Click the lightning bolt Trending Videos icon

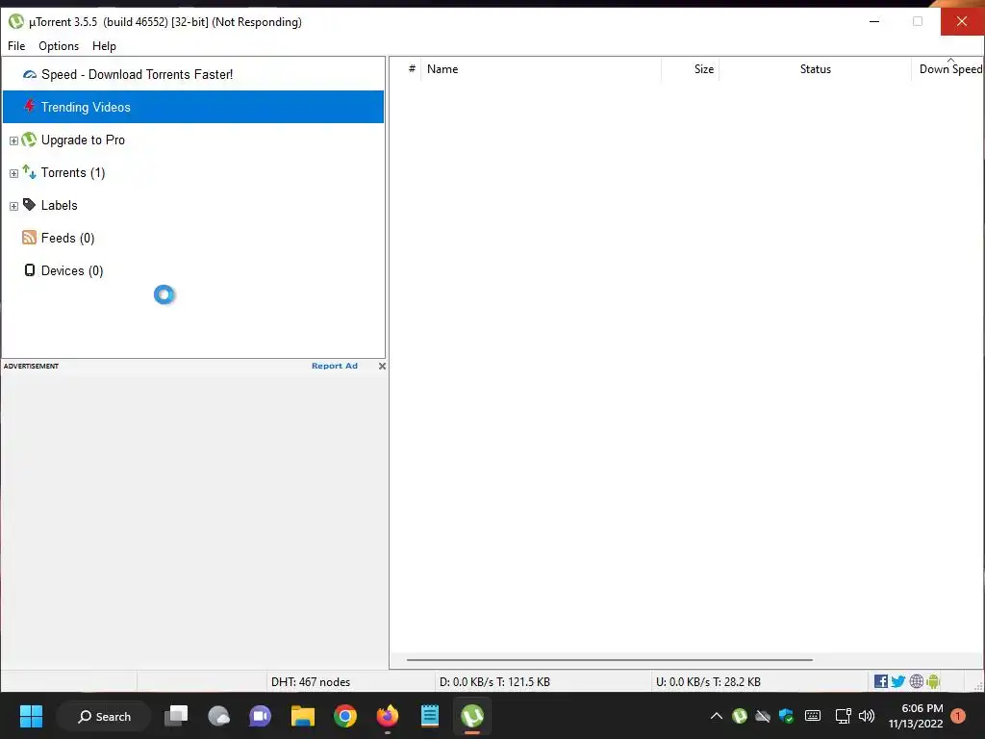29,106
